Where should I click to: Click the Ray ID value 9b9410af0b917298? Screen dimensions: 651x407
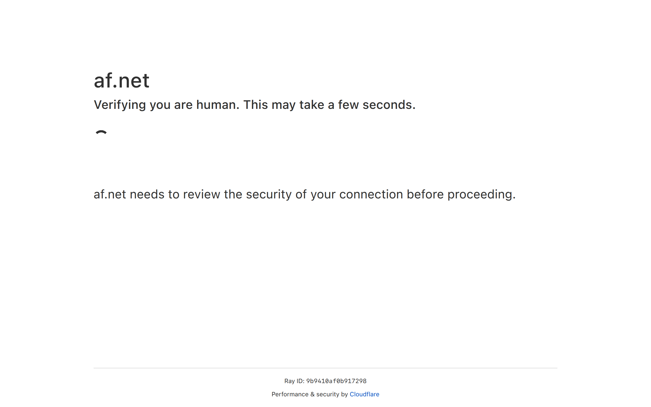(x=336, y=381)
